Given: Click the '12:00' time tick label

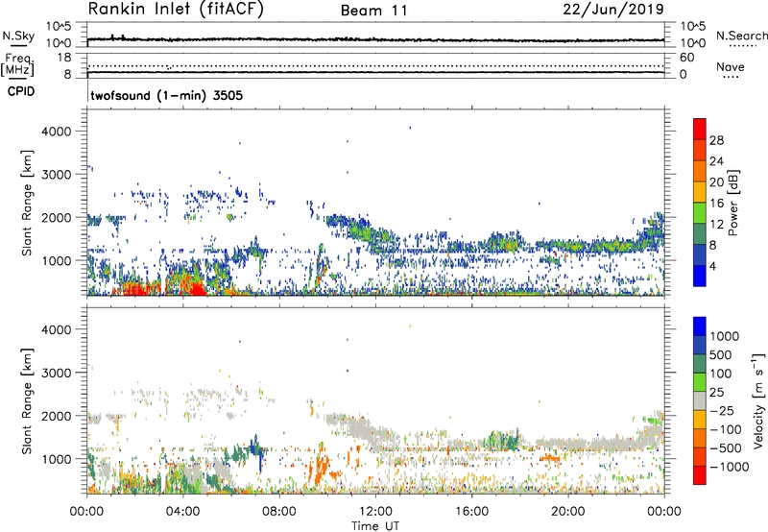Looking at the screenshot, I should tap(375, 512).
